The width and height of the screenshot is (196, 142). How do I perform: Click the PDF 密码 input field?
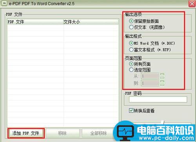tap(158, 99)
